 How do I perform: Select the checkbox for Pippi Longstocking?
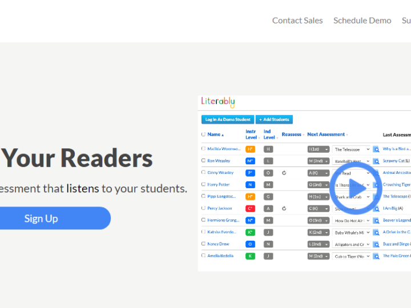(x=203, y=196)
